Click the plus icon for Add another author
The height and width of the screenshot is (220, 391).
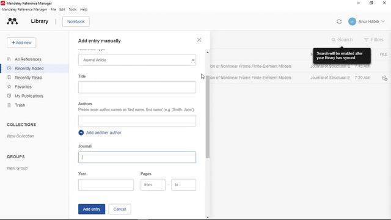click(81, 133)
